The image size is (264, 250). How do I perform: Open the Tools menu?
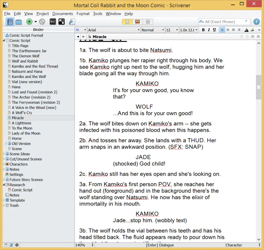click(x=97, y=14)
